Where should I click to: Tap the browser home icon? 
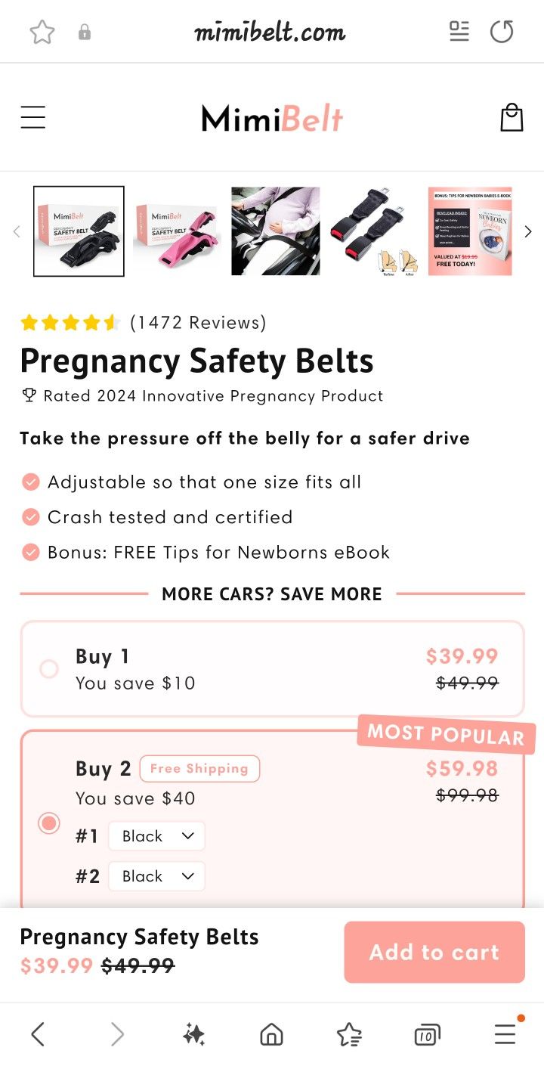pos(271,1034)
